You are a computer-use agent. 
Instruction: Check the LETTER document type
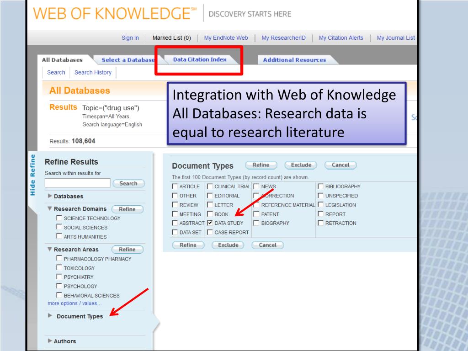click(x=210, y=205)
